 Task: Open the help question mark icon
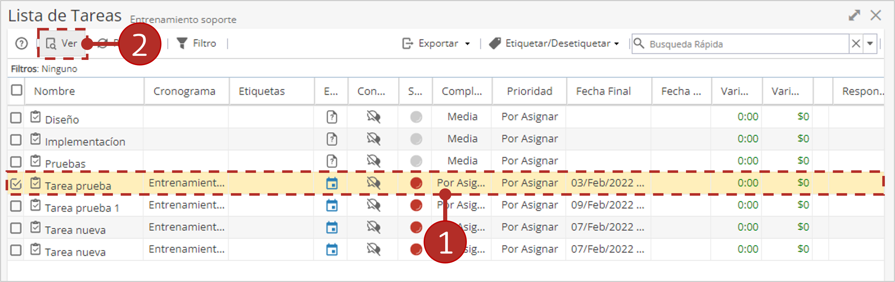22,44
